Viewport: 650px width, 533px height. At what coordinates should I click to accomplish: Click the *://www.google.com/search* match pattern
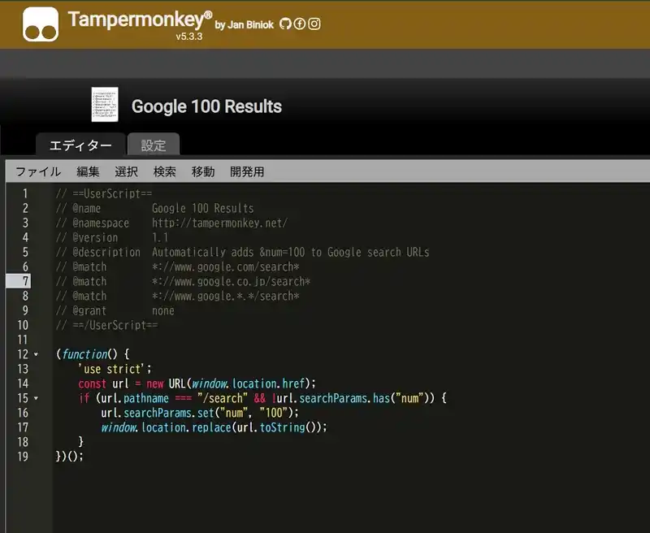[226, 267]
